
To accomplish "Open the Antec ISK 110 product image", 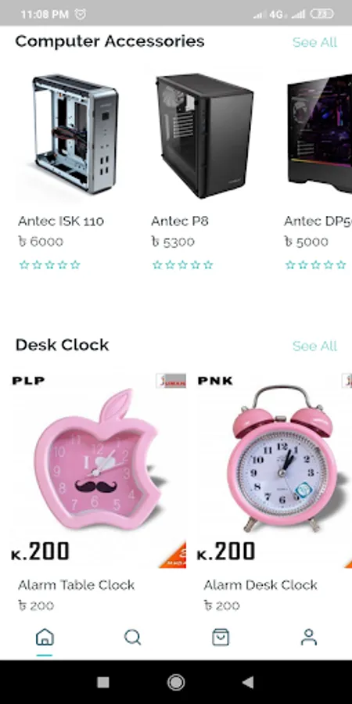I will coord(74,135).
